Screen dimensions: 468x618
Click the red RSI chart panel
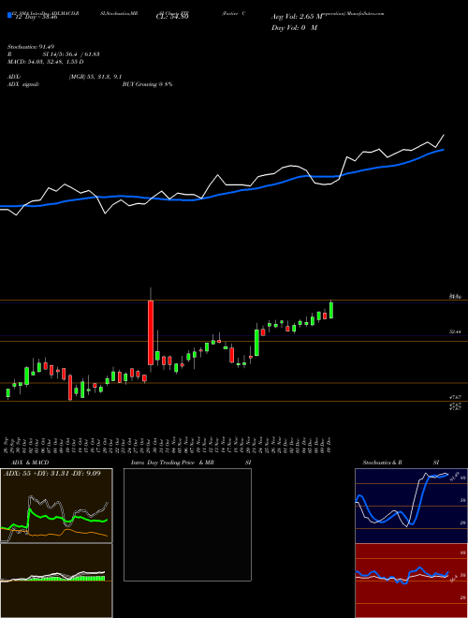point(411,581)
